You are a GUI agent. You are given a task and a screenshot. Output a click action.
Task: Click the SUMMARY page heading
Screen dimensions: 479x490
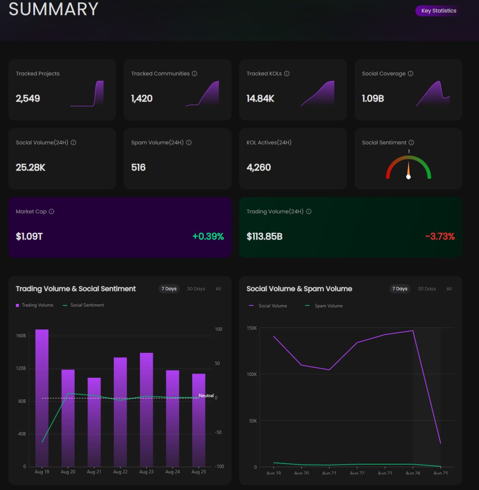pos(53,9)
